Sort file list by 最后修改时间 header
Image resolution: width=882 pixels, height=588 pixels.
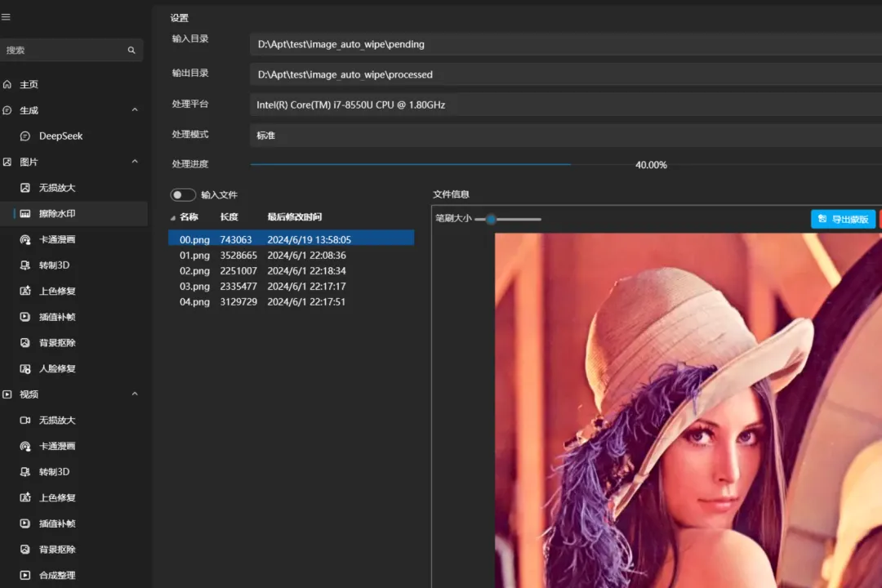[294, 217]
